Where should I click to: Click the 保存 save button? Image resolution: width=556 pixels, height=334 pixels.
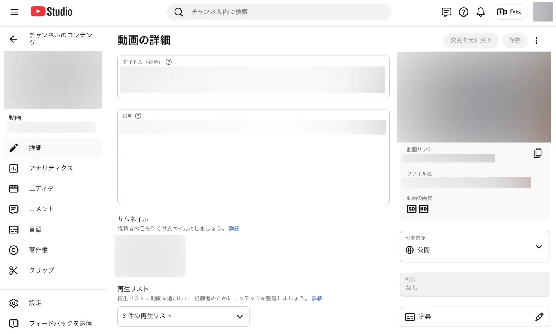(x=515, y=40)
